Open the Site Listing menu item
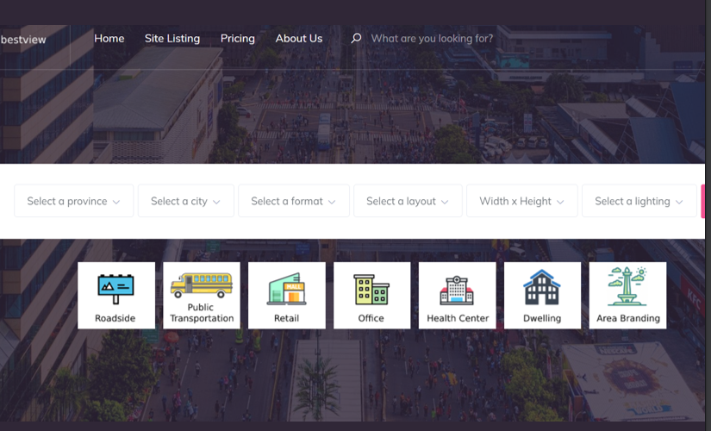The height and width of the screenshot is (431, 711). [172, 39]
